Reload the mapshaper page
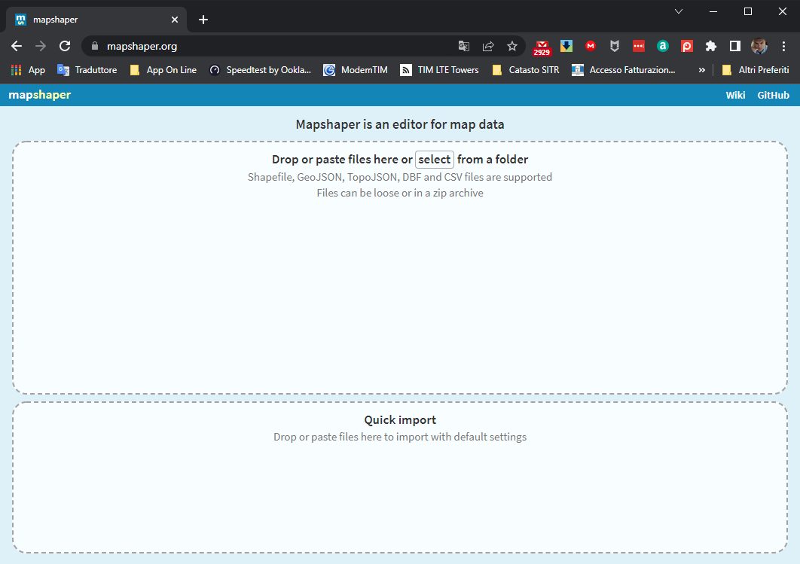 click(65, 46)
